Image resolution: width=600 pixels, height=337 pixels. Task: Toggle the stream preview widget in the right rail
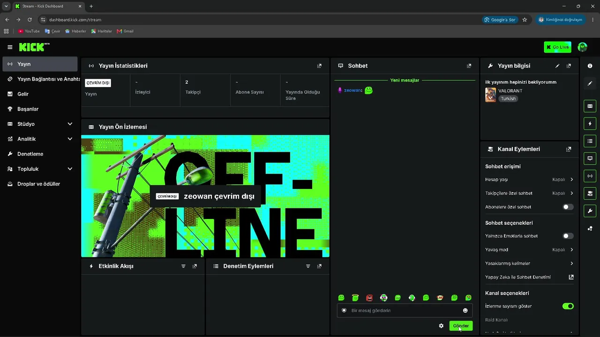590,106
